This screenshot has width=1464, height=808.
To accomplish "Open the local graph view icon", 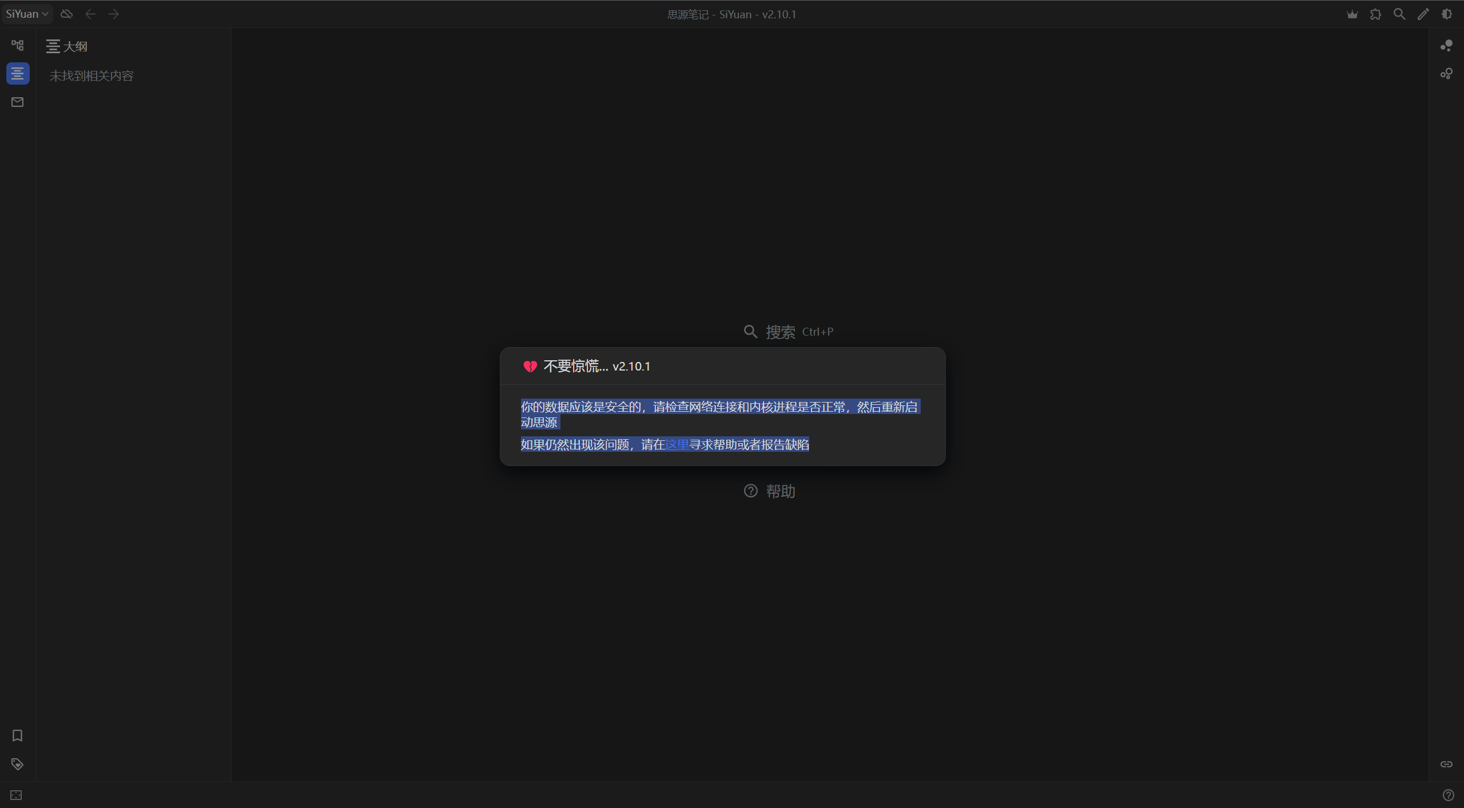I will tap(1446, 45).
